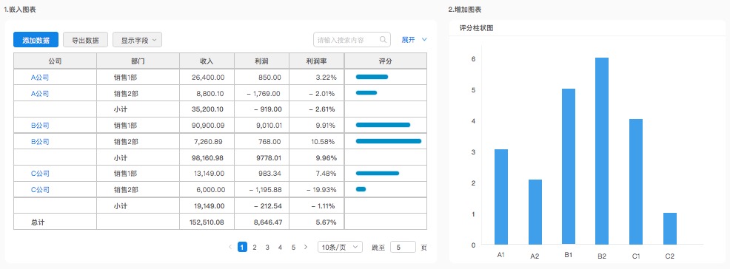The height and width of the screenshot is (269, 730).
Task: Open the 显示字段 dropdown
Action: point(138,40)
